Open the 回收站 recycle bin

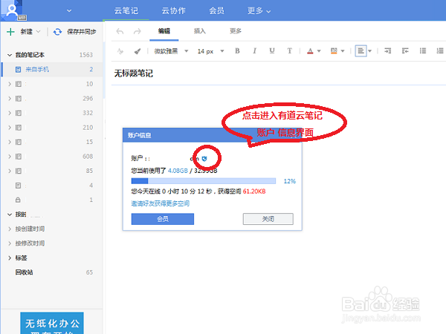[x=25, y=272]
